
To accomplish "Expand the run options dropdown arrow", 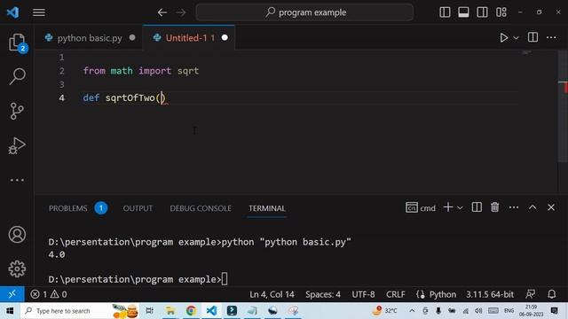I will (516, 37).
